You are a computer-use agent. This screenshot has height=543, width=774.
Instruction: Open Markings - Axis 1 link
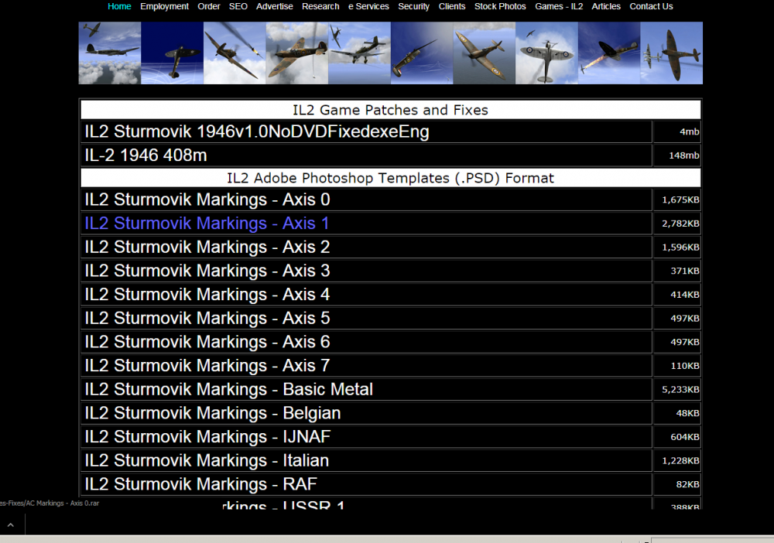pos(207,224)
